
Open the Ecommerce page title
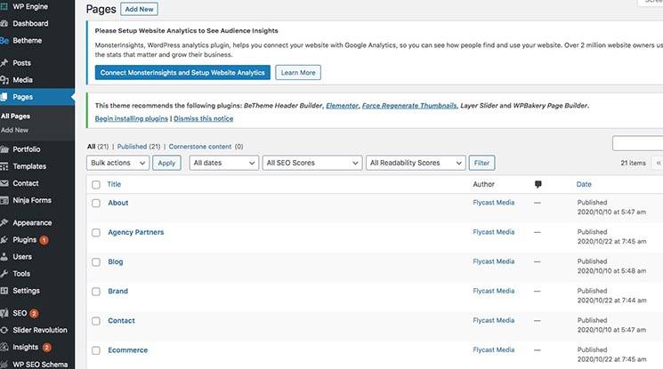[127, 350]
